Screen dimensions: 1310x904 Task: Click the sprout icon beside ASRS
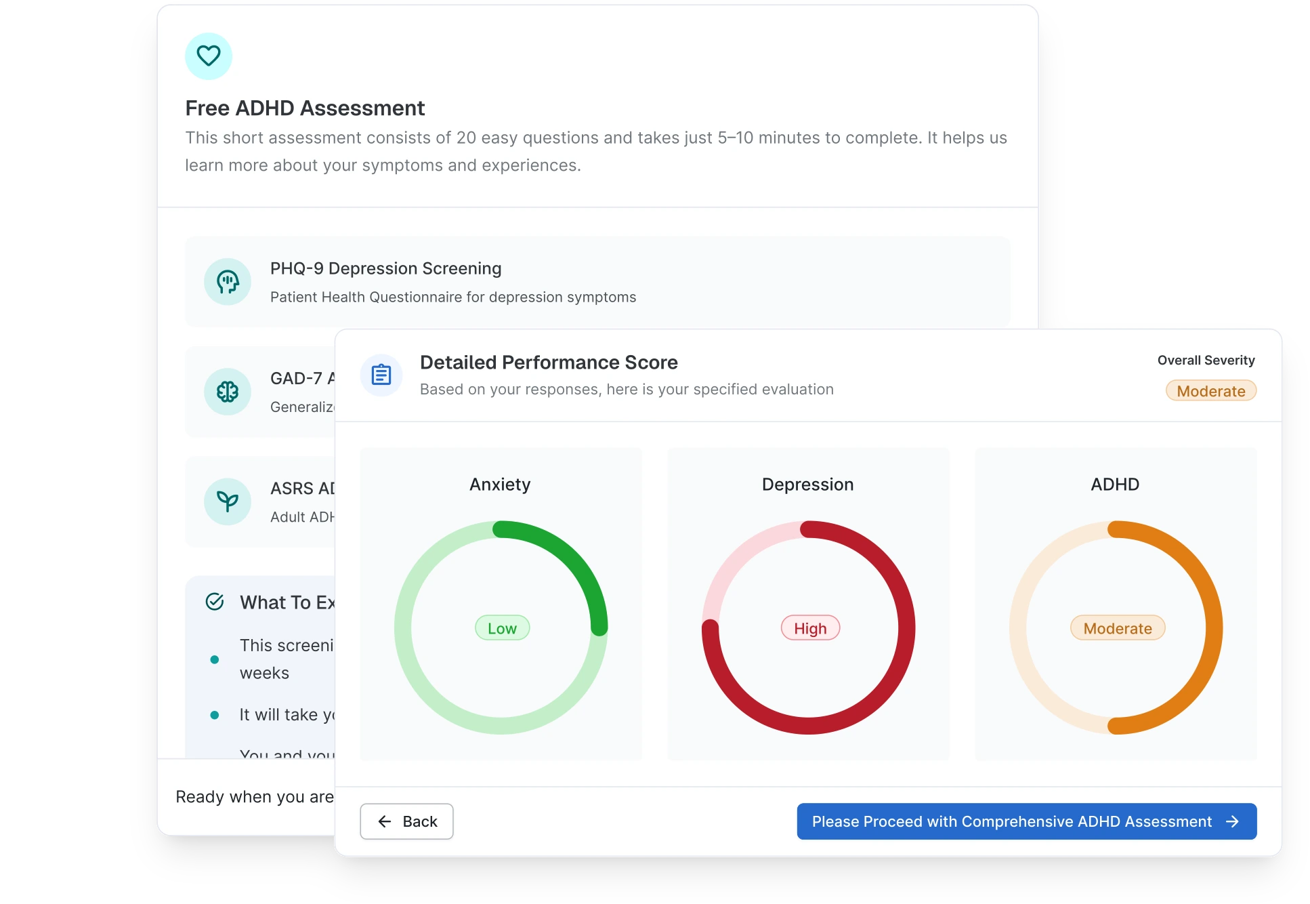point(228,501)
